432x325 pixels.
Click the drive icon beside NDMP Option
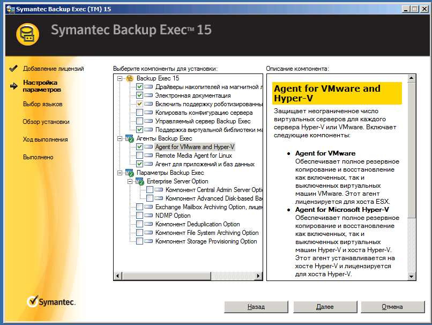click(148, 215)
